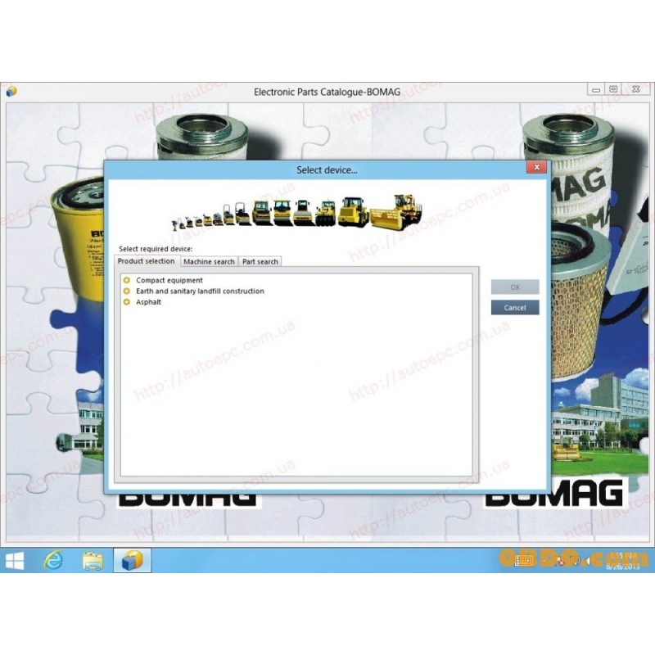Viewport: 655px width, 655px height.
Task: Confirm selection with the OK button
Action: tap(515, 287)
